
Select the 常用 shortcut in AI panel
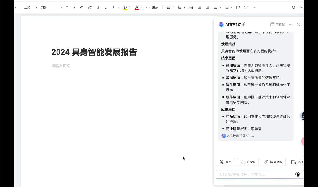[226, 162]
